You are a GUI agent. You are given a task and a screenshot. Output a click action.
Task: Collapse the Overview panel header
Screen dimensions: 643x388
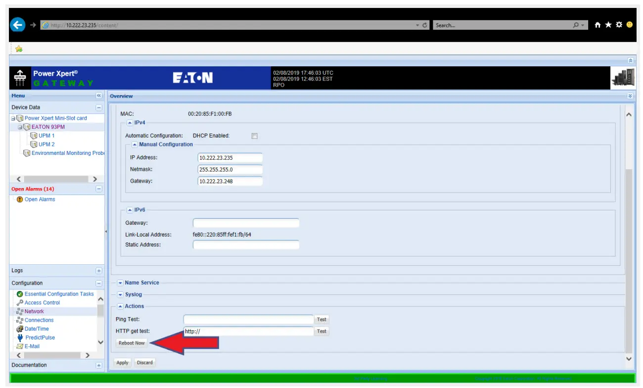pyautogui.click(x=630, y=96)
